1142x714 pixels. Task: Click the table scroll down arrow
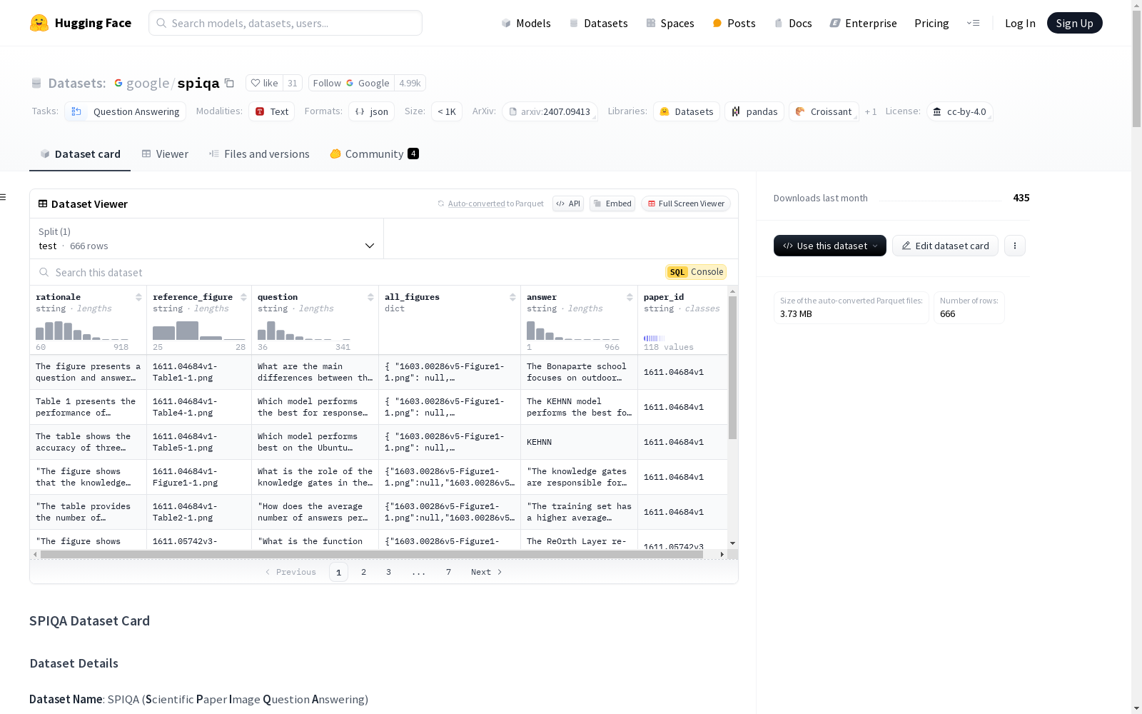click(x=732, y=543)
